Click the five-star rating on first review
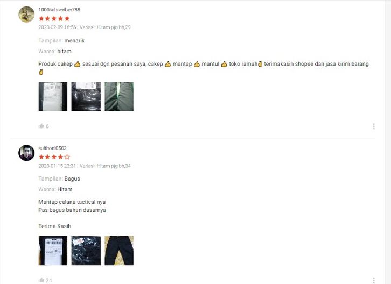Screen dimensions: 391x284 pos(54,18)
